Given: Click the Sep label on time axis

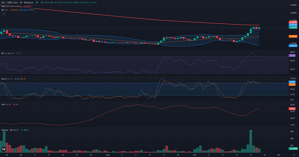Looking at the screenshot, I should 195,155.
